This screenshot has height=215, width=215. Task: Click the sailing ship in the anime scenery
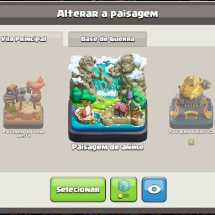pyautogui.click(x=84, y=112)
